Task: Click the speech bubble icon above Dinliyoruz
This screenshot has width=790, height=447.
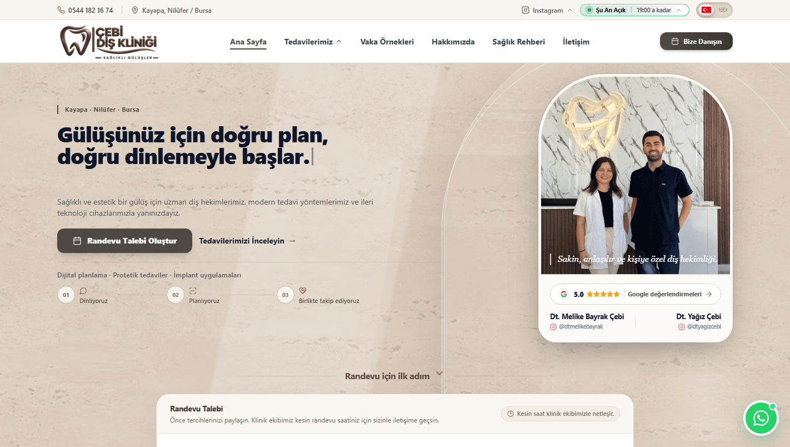Action: (x=83, y=291)
